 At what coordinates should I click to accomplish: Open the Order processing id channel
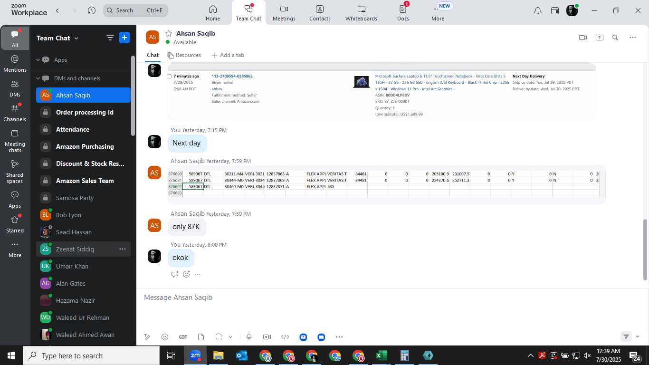pos(83,112)
